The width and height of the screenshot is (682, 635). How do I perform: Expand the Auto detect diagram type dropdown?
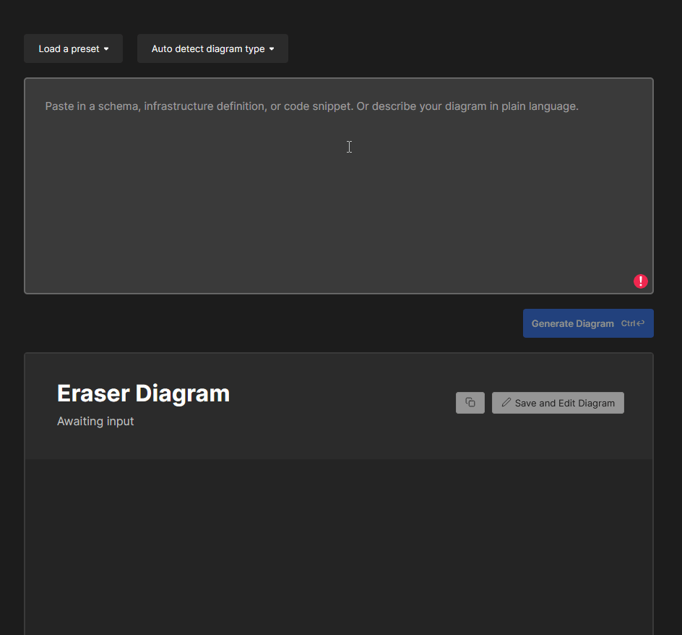point(212,48)
